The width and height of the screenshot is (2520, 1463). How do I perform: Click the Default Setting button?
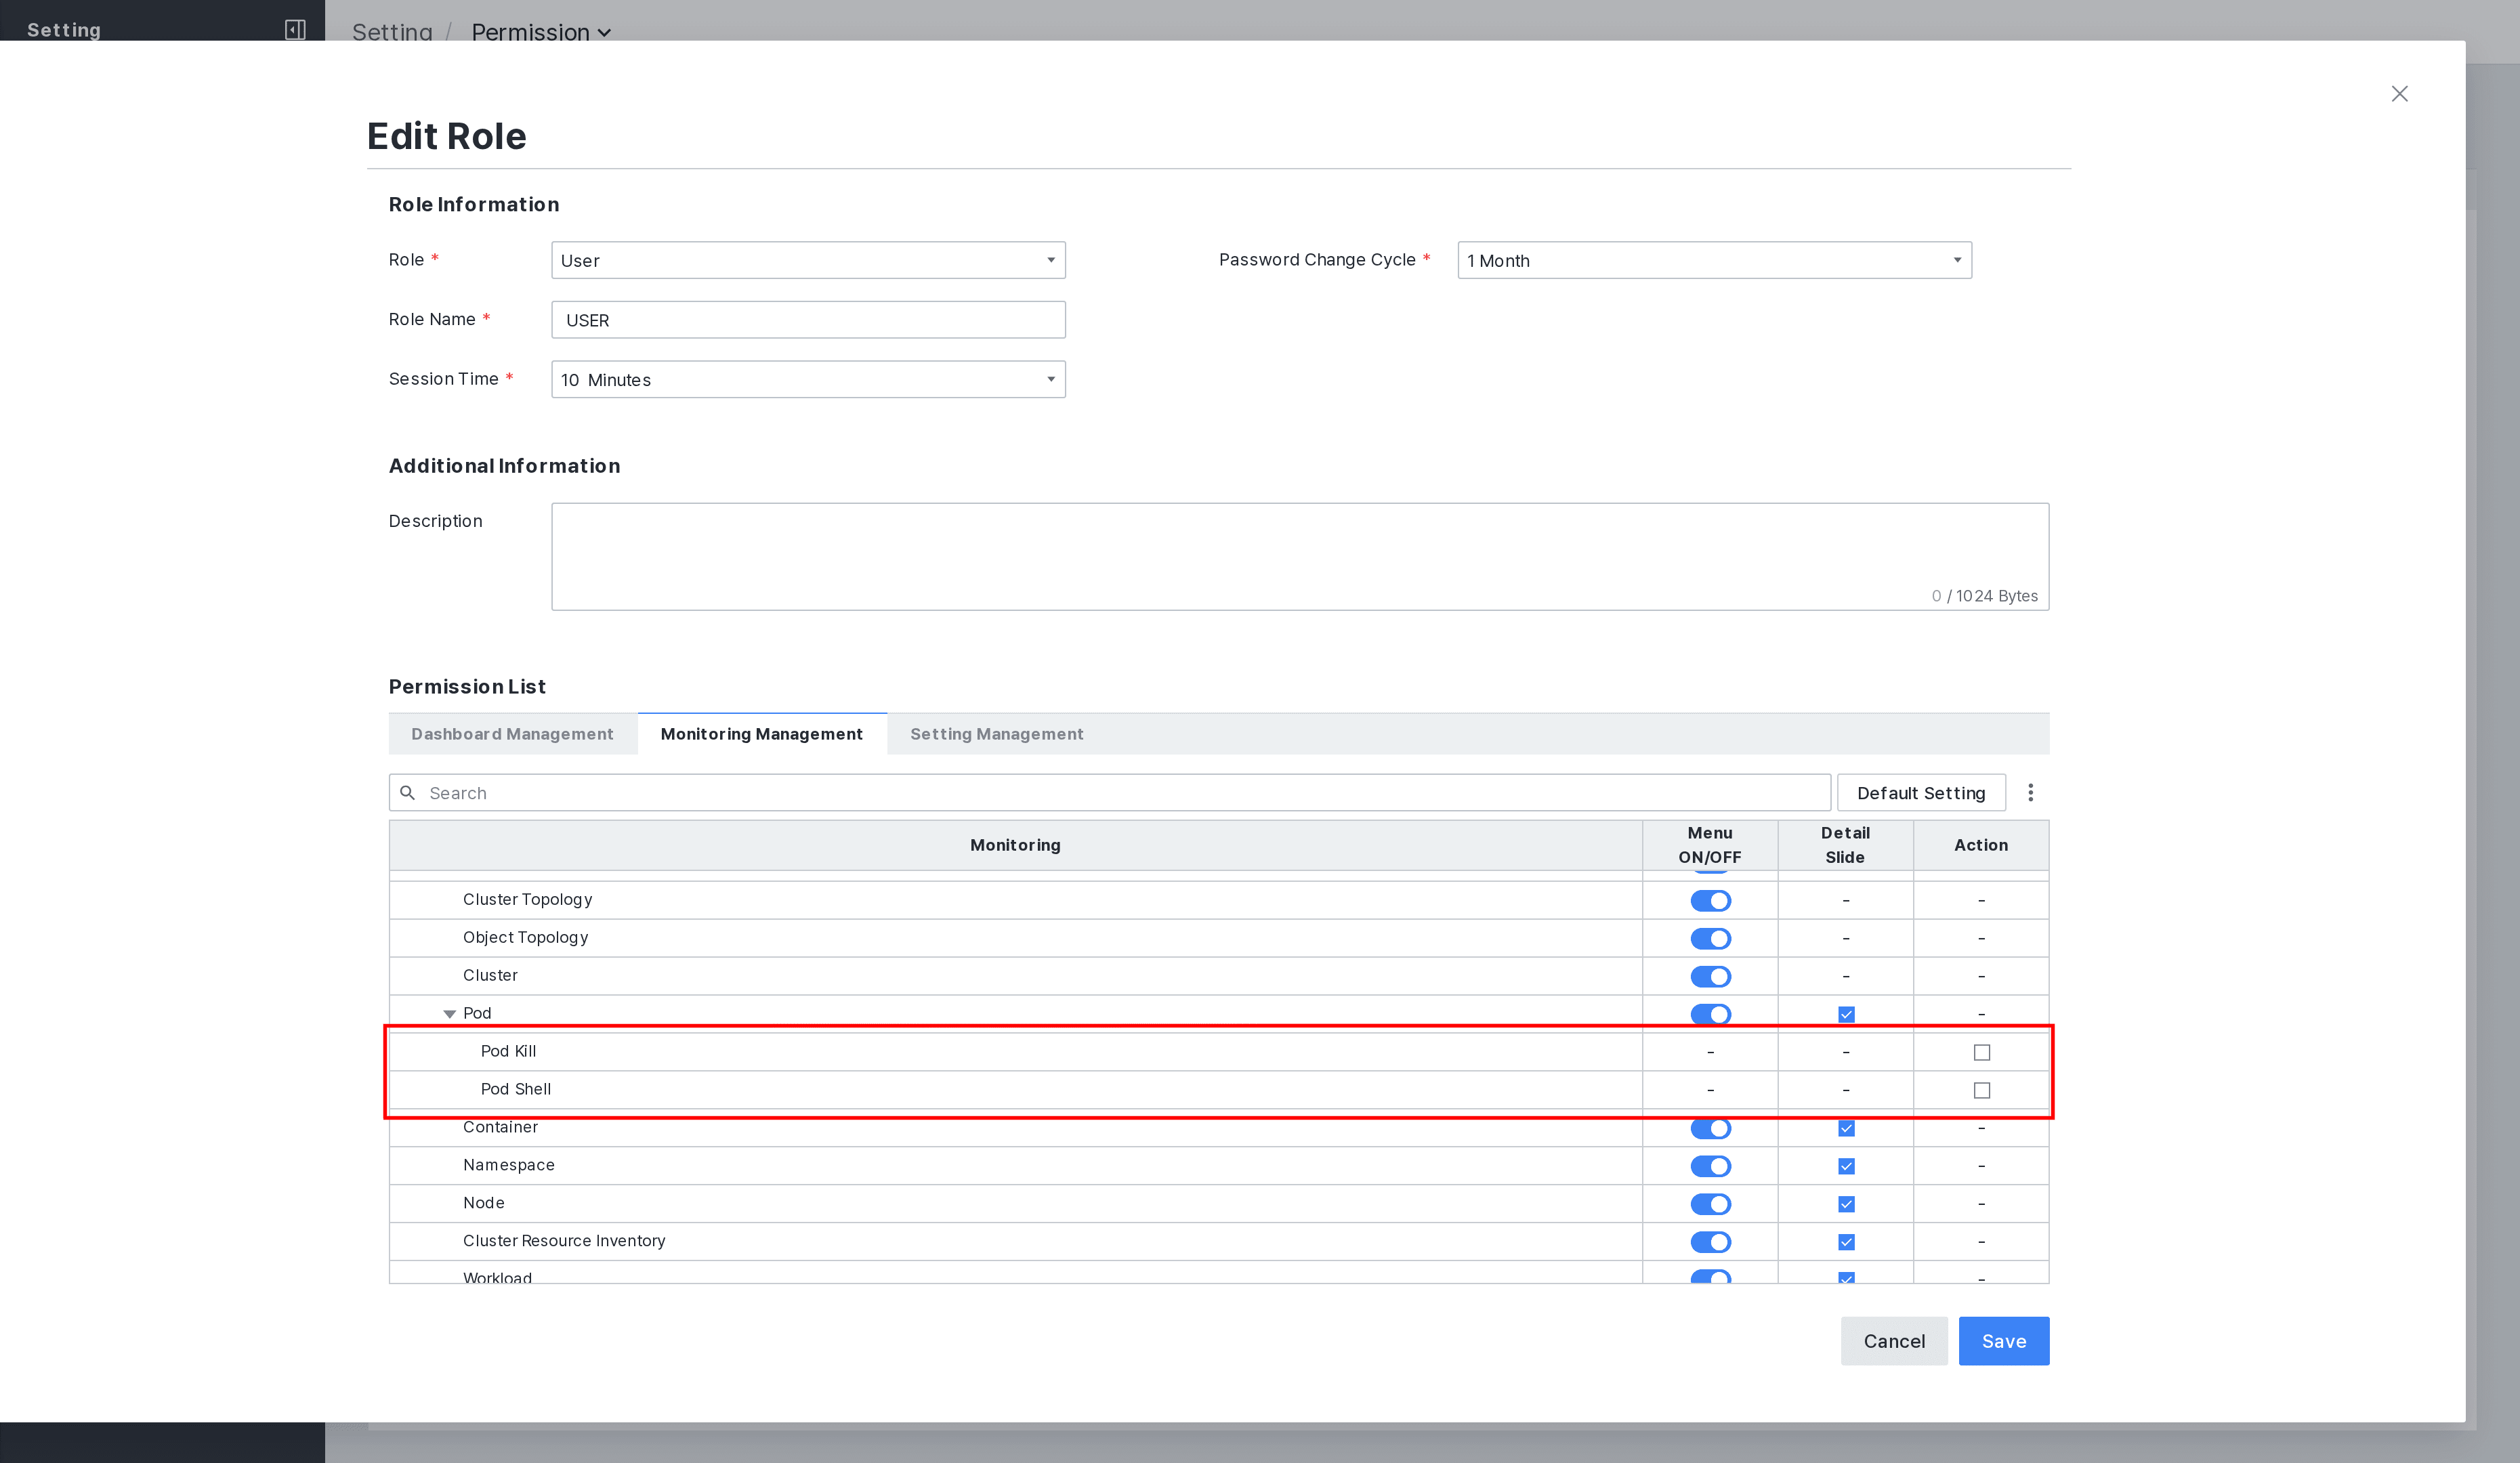1921,793
